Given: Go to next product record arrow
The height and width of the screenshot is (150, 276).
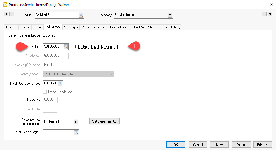Looking at the screenshot, I should [x=264, y=14].
